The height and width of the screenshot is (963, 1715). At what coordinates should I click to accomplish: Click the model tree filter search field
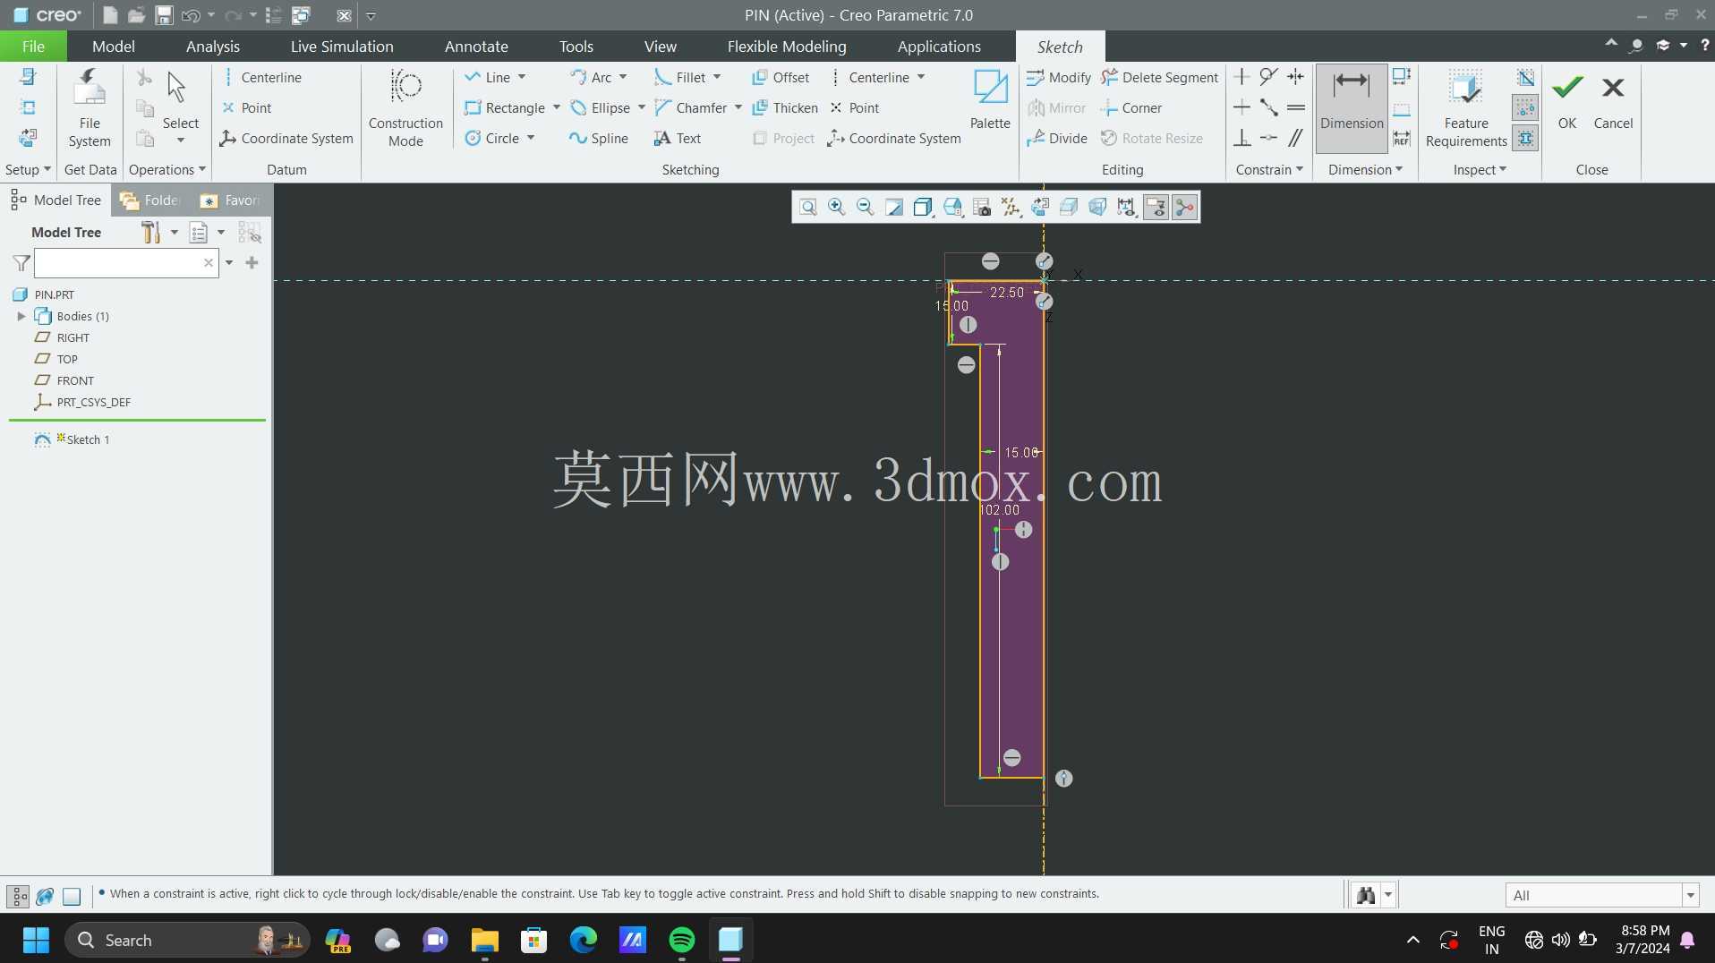[125, 263]
